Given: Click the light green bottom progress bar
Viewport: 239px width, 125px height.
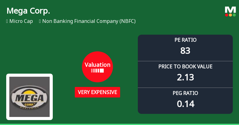Looking at the screenshot, I should pyautogui.click(x=119, y=124).
